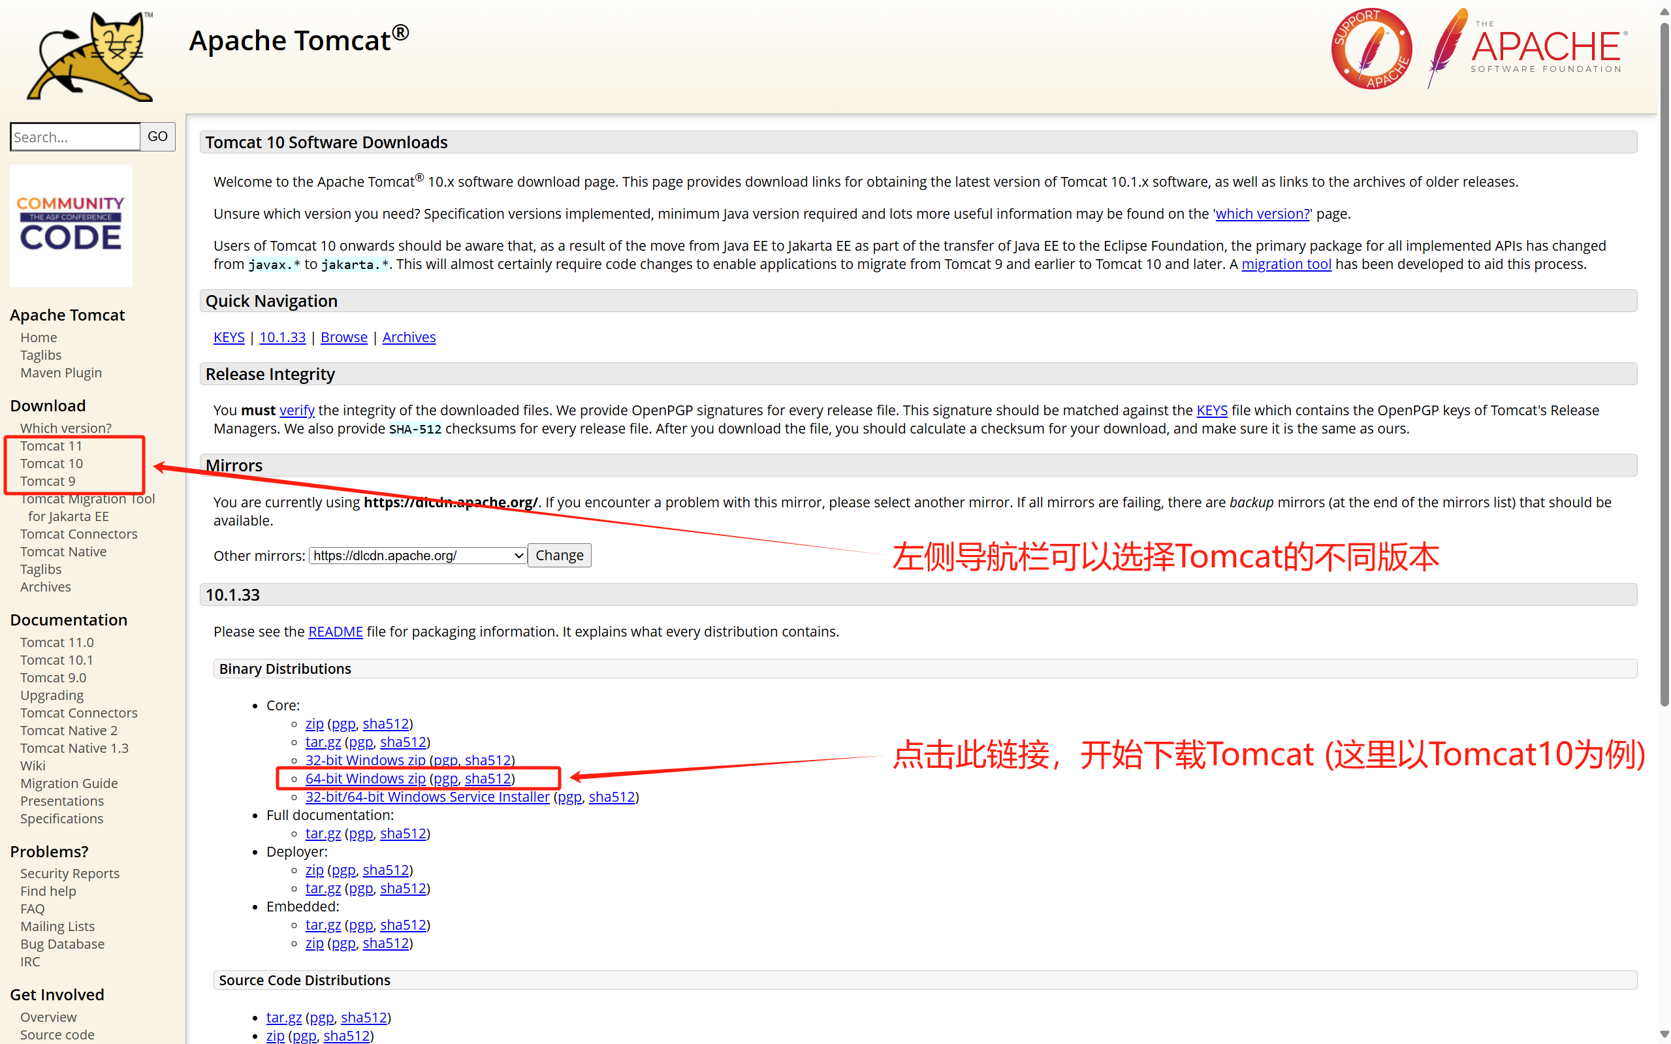Click the scrollbar down arrow
1671x1044 pixels.
(1664, 1034)
